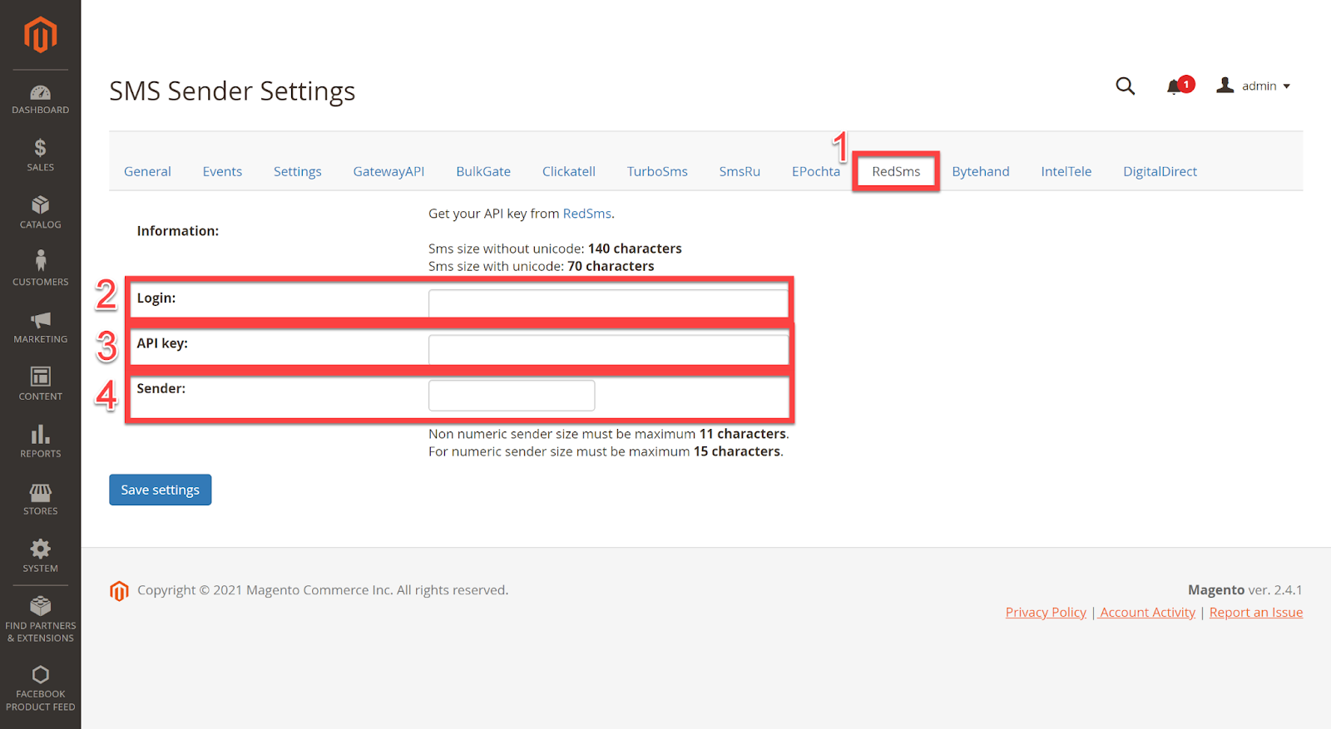Click the footer Magento logo
1331x729 pixels.
(x=119, y=591)
